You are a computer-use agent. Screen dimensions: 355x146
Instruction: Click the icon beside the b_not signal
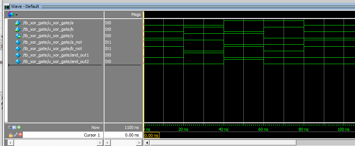[18, 49]
